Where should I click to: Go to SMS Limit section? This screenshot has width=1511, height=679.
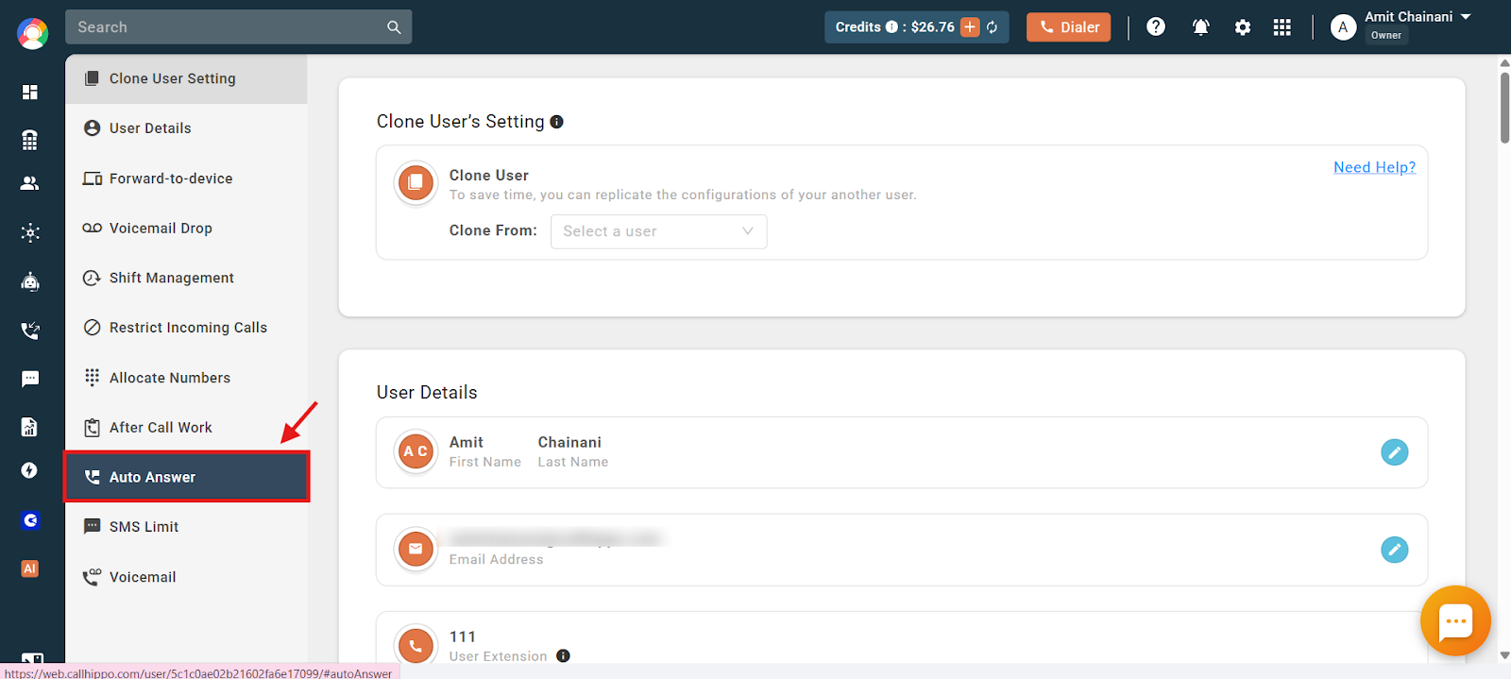(x=186, y=527)
